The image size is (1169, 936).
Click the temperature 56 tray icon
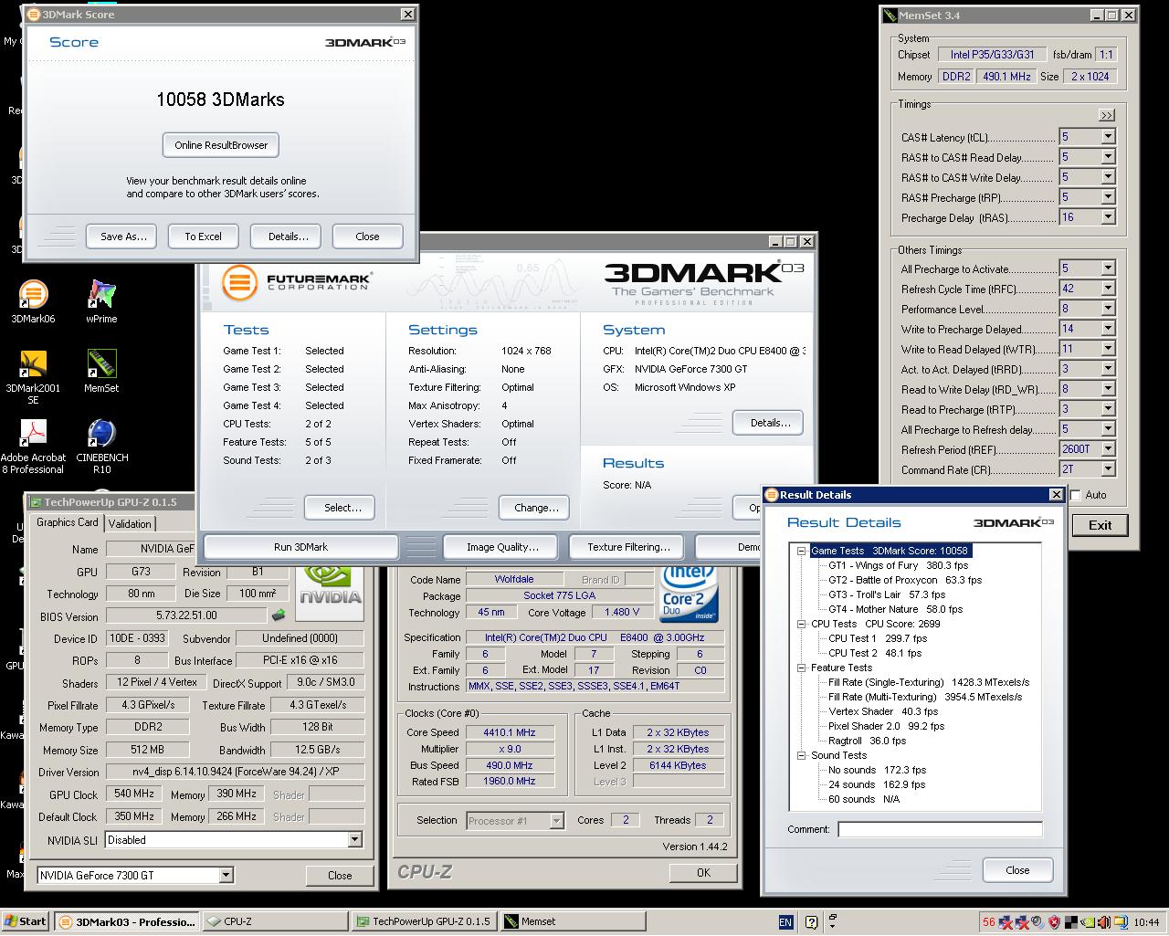coord(988,922)
